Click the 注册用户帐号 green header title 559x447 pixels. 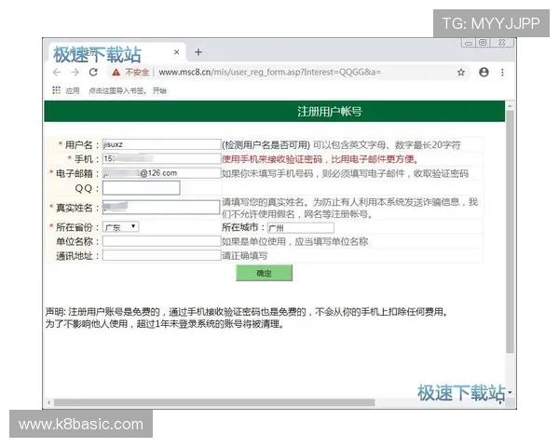330,112
